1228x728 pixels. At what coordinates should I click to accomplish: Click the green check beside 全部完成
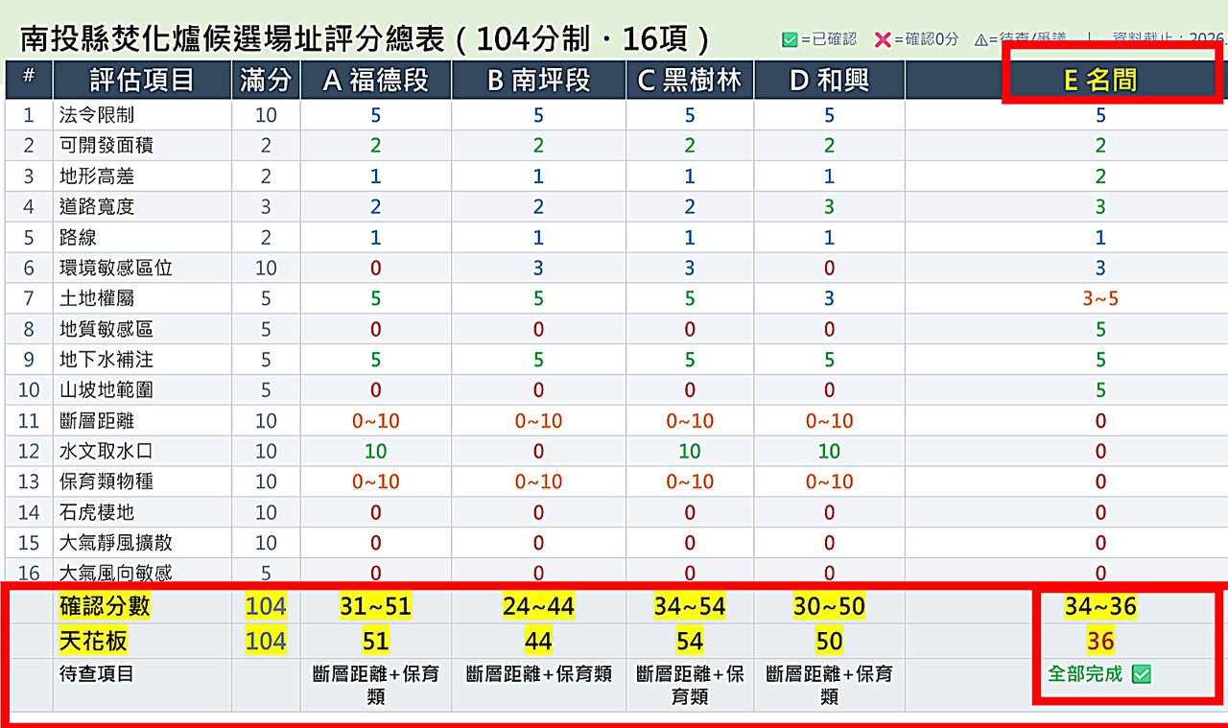[1142, 674]
